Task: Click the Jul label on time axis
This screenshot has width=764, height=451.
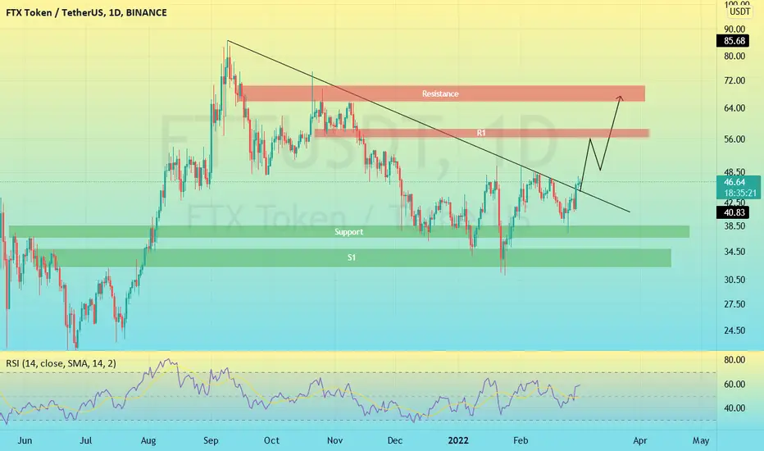Action: (x=86, y=440)
